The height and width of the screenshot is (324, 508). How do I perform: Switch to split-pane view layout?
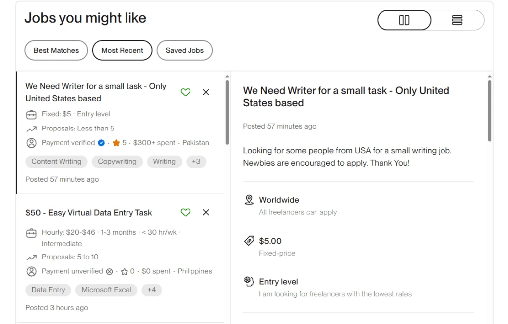[404, 20]
